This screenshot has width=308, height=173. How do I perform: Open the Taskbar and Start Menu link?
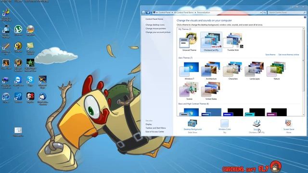(155, 128)
